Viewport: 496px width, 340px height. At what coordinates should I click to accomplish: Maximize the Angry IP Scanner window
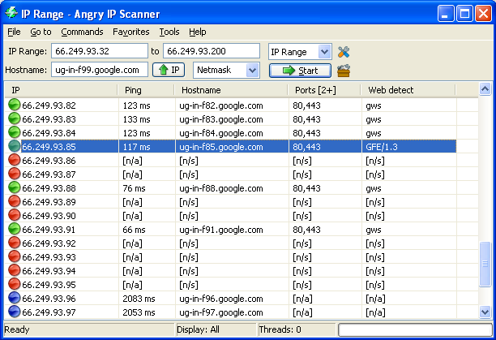click(x=464, y=14)
